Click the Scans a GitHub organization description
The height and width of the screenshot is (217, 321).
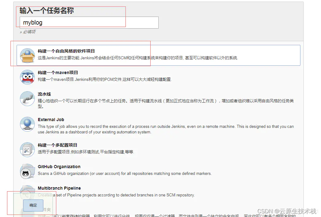[125, 174]
